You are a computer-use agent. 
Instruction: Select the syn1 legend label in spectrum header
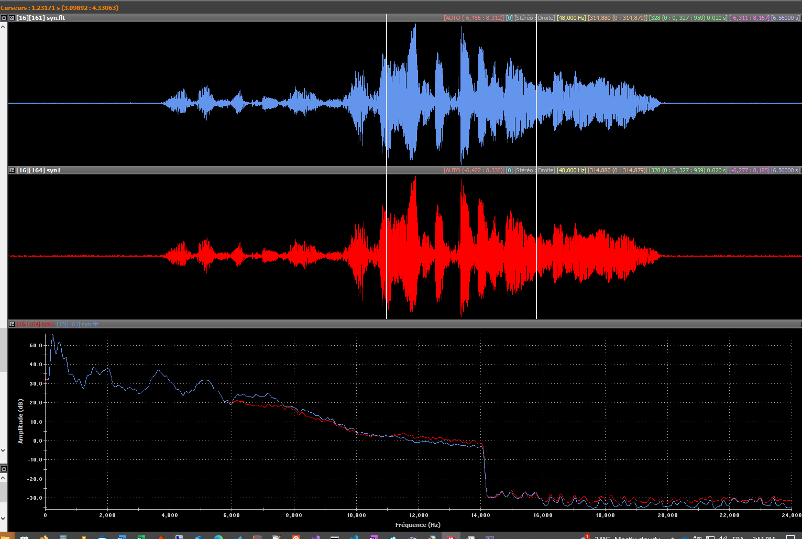point(36,324)
